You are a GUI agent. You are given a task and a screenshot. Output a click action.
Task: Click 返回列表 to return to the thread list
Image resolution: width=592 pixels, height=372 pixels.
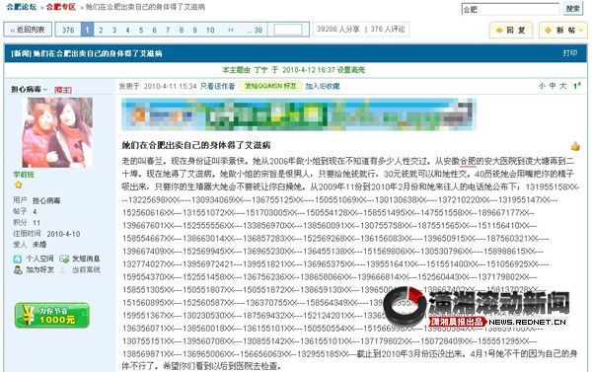[x=28, y=30]
